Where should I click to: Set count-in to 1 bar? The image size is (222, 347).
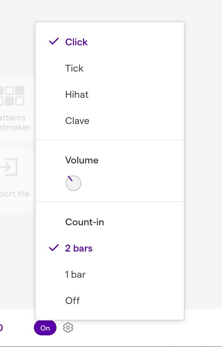tap(75, 274)
